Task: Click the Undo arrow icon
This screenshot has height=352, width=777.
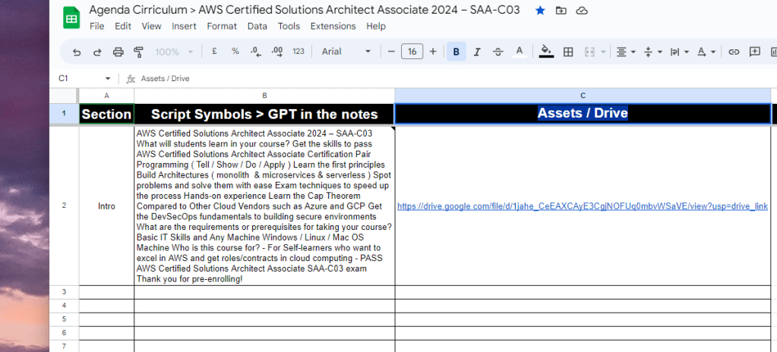Action: pyautogui.click(x=76, y=52)
